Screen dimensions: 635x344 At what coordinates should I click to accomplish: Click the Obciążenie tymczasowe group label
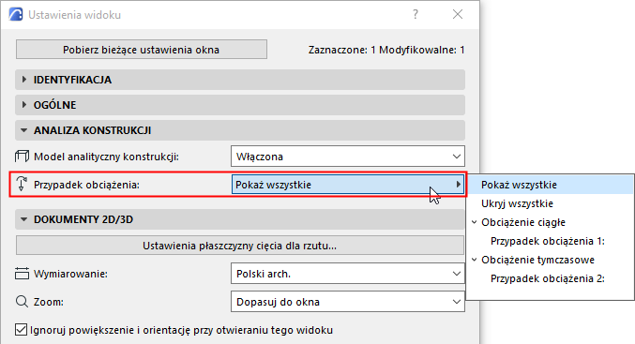coord(537,260)
